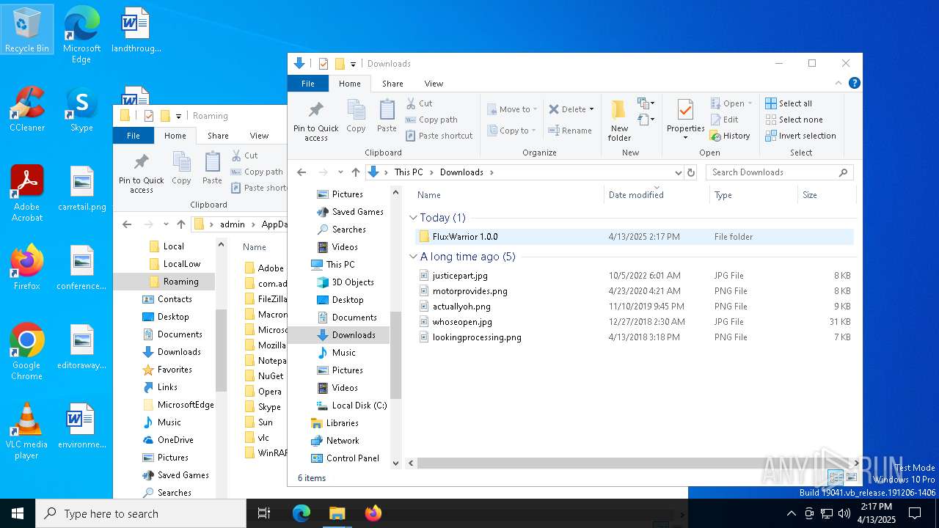The image size is (939, 528).
Task: Open Skype desktop shortcut
Action: click(81, 109)
